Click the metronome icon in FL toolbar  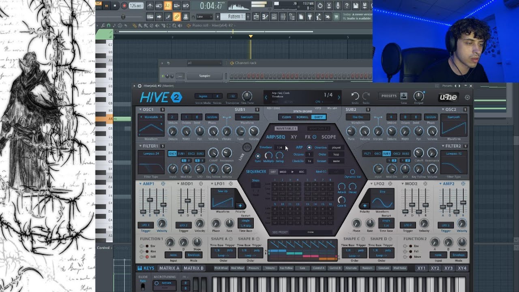pos(150,6)
